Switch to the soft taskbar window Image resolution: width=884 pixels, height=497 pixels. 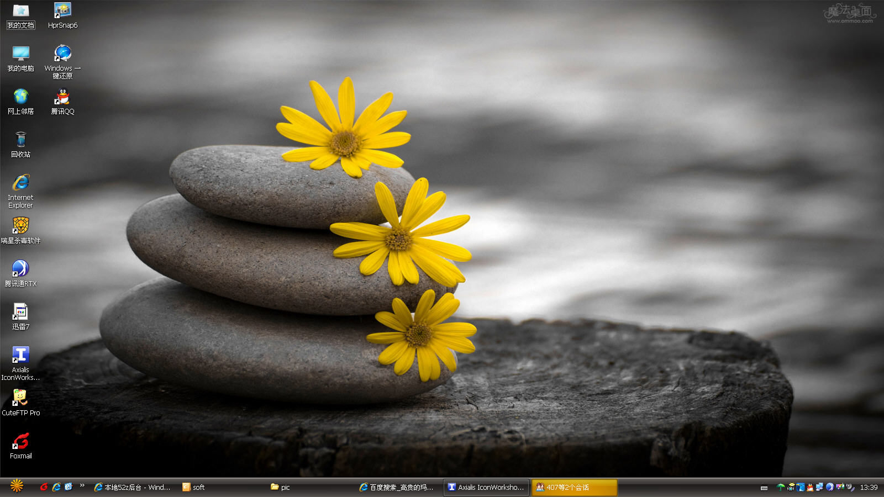(221, 487)
